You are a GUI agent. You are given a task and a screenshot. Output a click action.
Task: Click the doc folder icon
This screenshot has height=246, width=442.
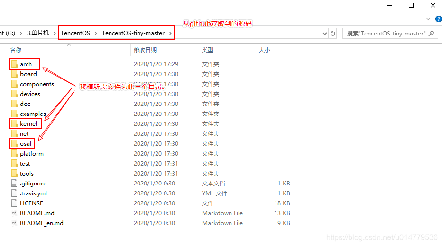click(14, 104)
